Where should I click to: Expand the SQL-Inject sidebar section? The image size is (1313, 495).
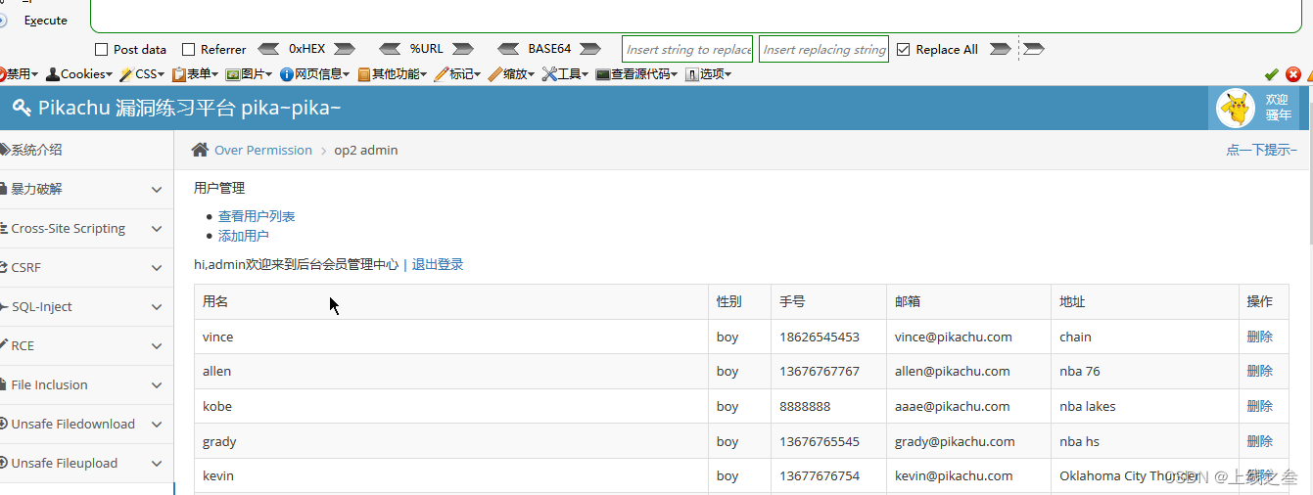coord(86,306)
